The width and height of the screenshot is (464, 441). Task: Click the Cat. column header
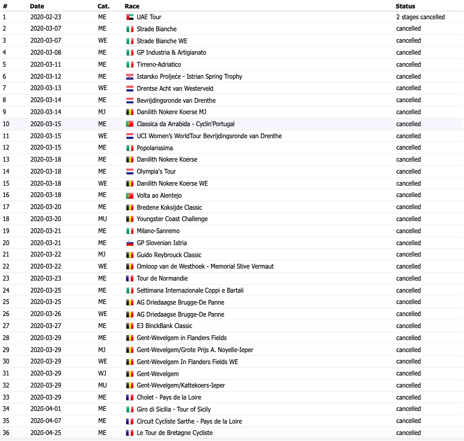103,6
